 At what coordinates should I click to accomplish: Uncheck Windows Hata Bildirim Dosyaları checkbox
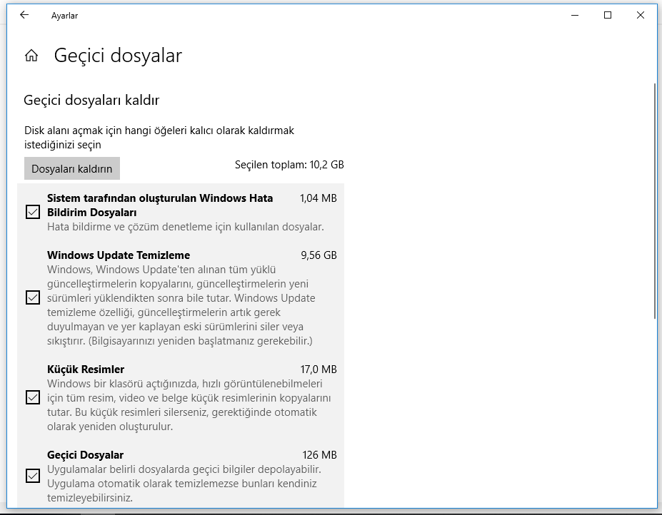[33, 212]
